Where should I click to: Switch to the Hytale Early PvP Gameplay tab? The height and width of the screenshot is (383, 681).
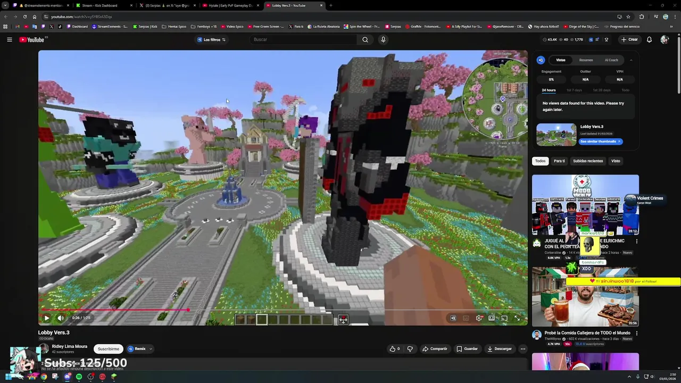click(x=231, y=5)
